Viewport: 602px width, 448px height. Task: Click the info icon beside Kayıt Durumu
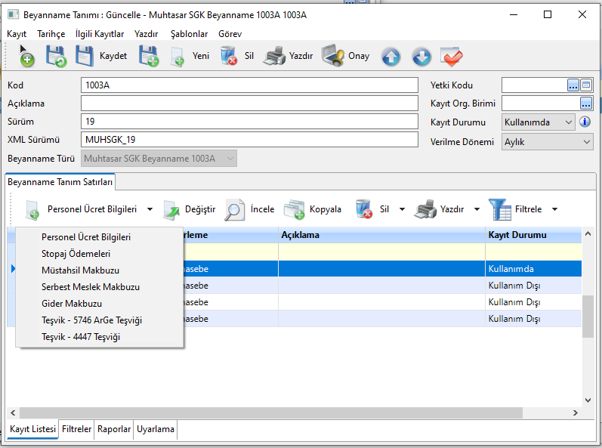click(585, 122)
